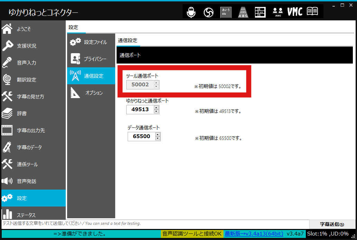Click the データ通信ポート label
Image resolution: width=357 pixels, height=240 pixels.
click(x=144, y=128)
